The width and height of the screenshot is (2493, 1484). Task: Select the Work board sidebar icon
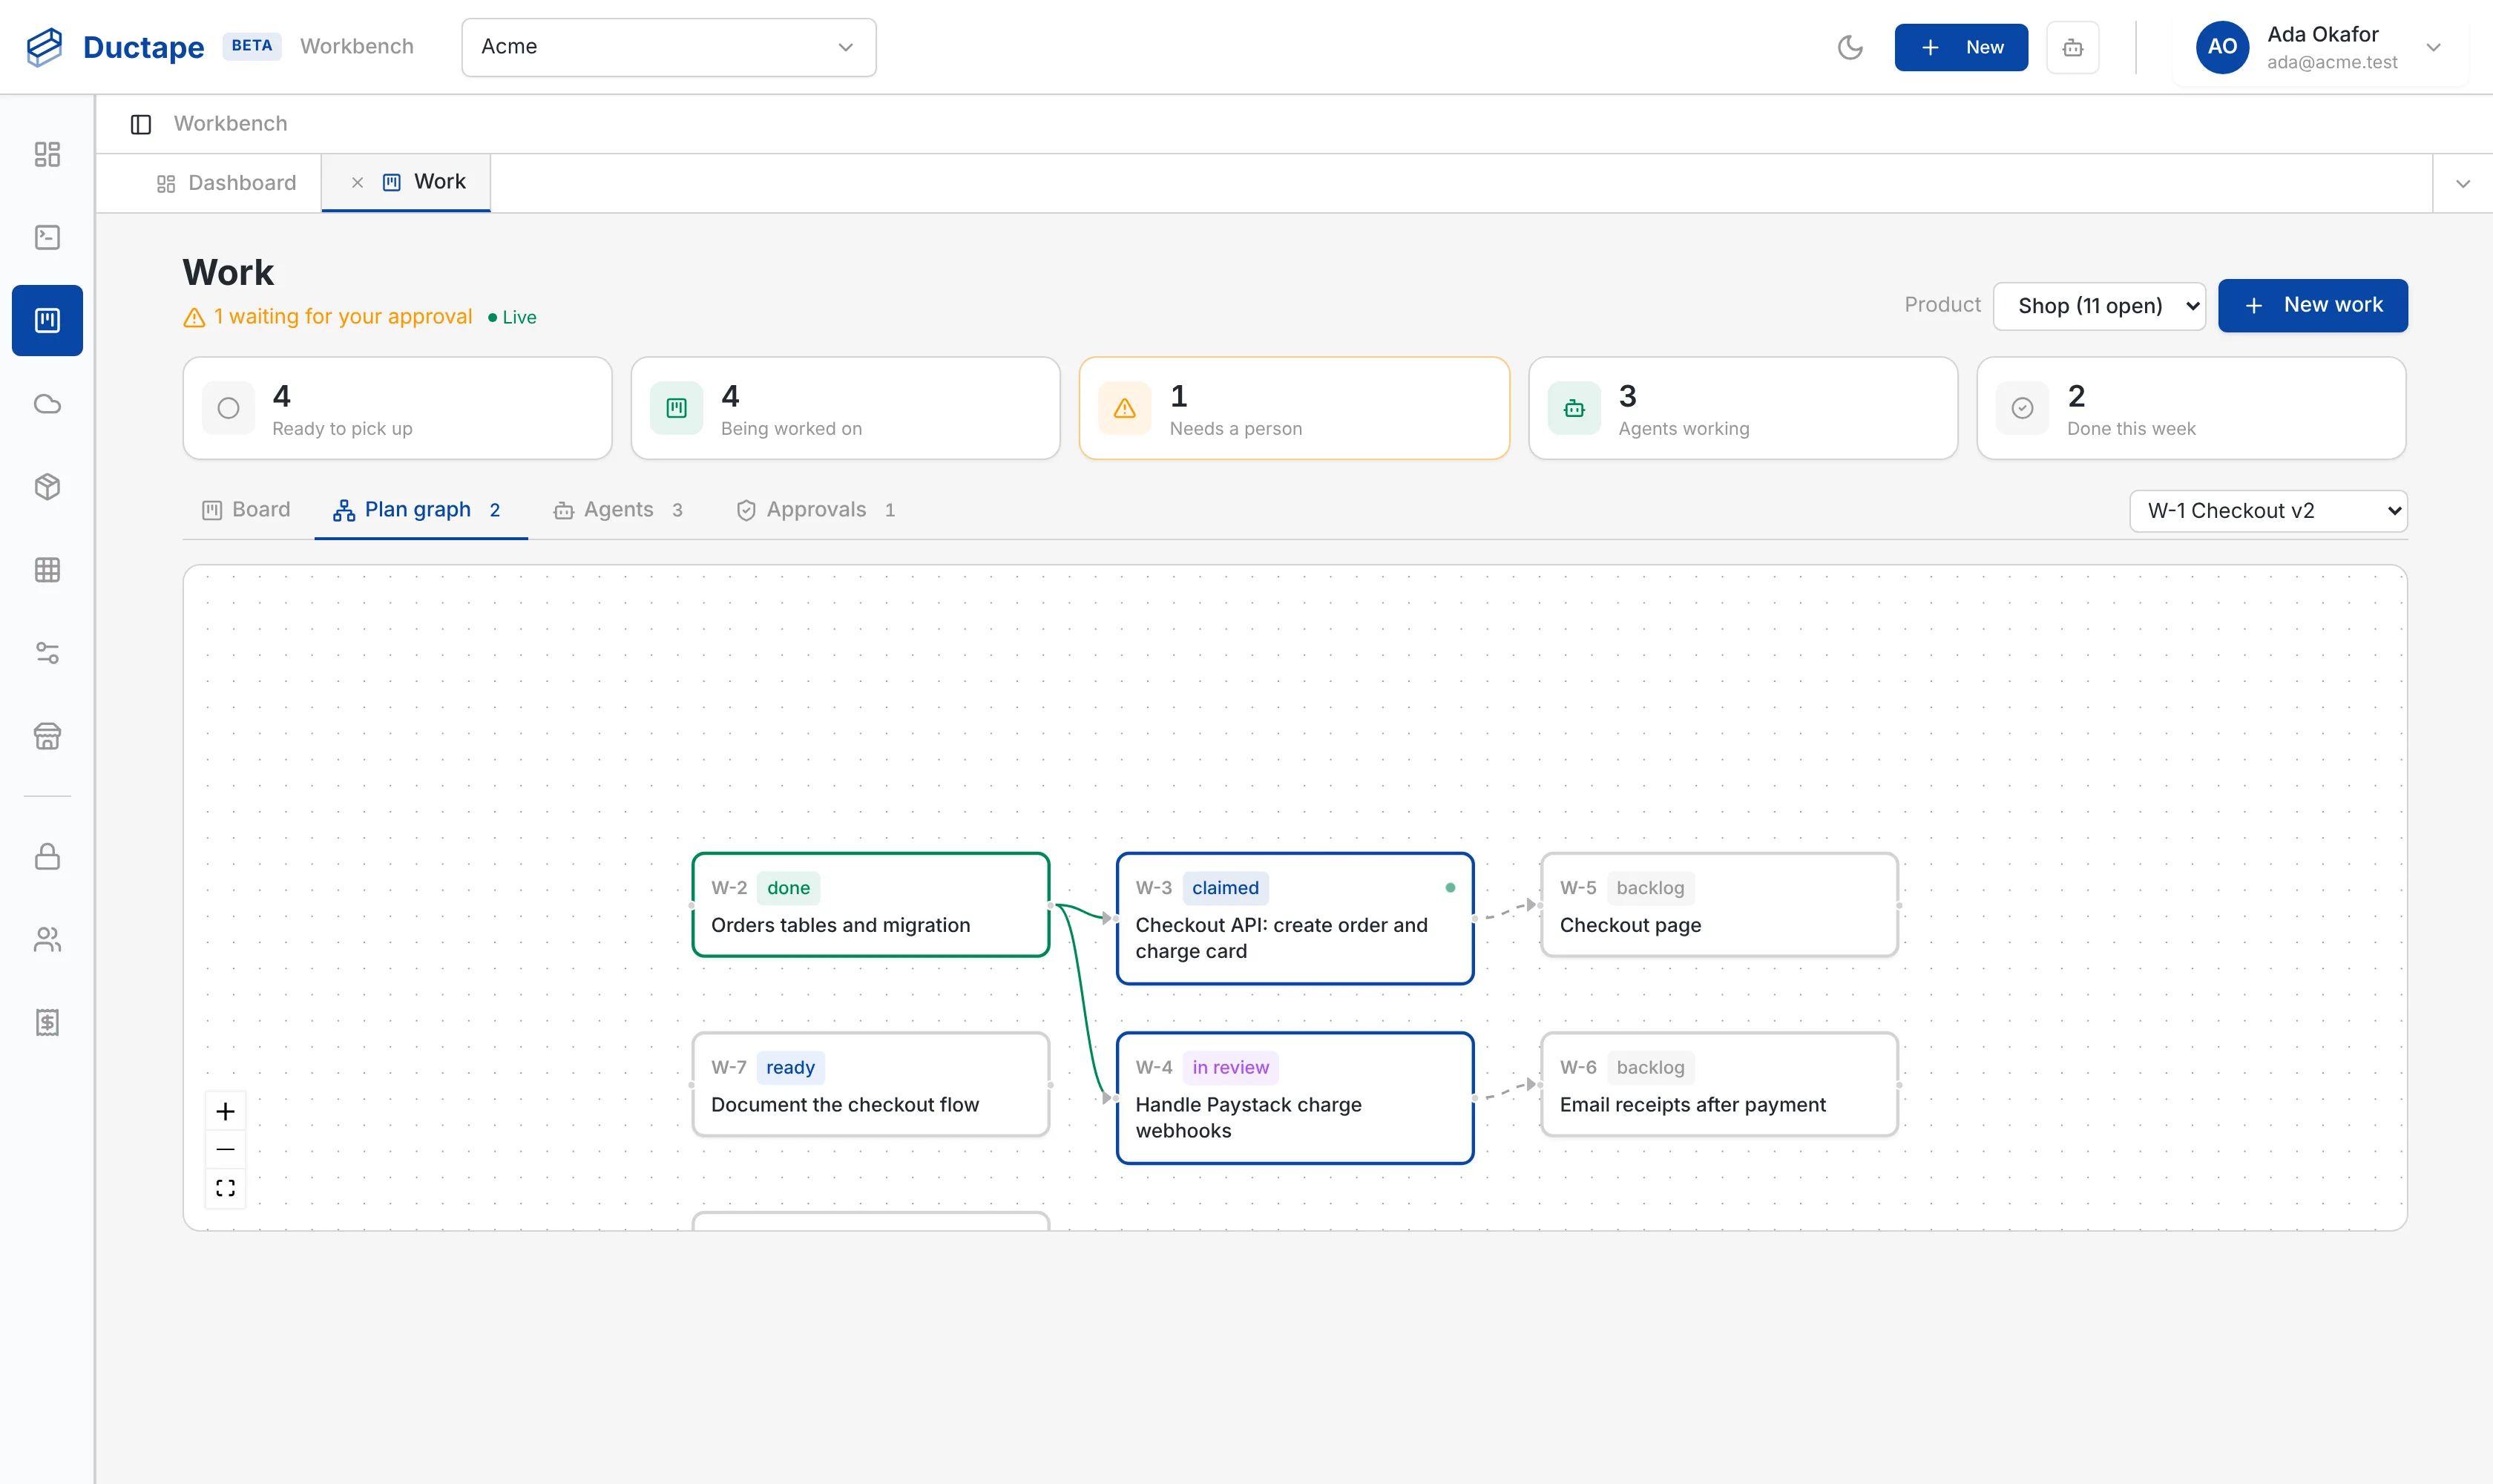47,320
